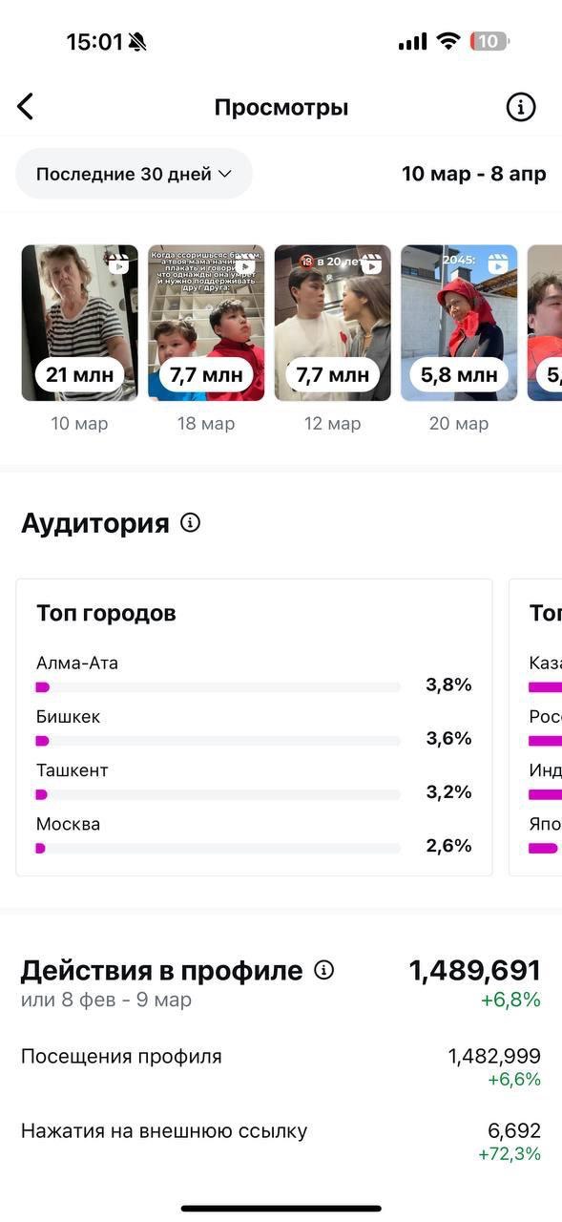
Task: Select date range 10 мар - 8 апр
Action: pyautogui.click(x=473, y=174)
